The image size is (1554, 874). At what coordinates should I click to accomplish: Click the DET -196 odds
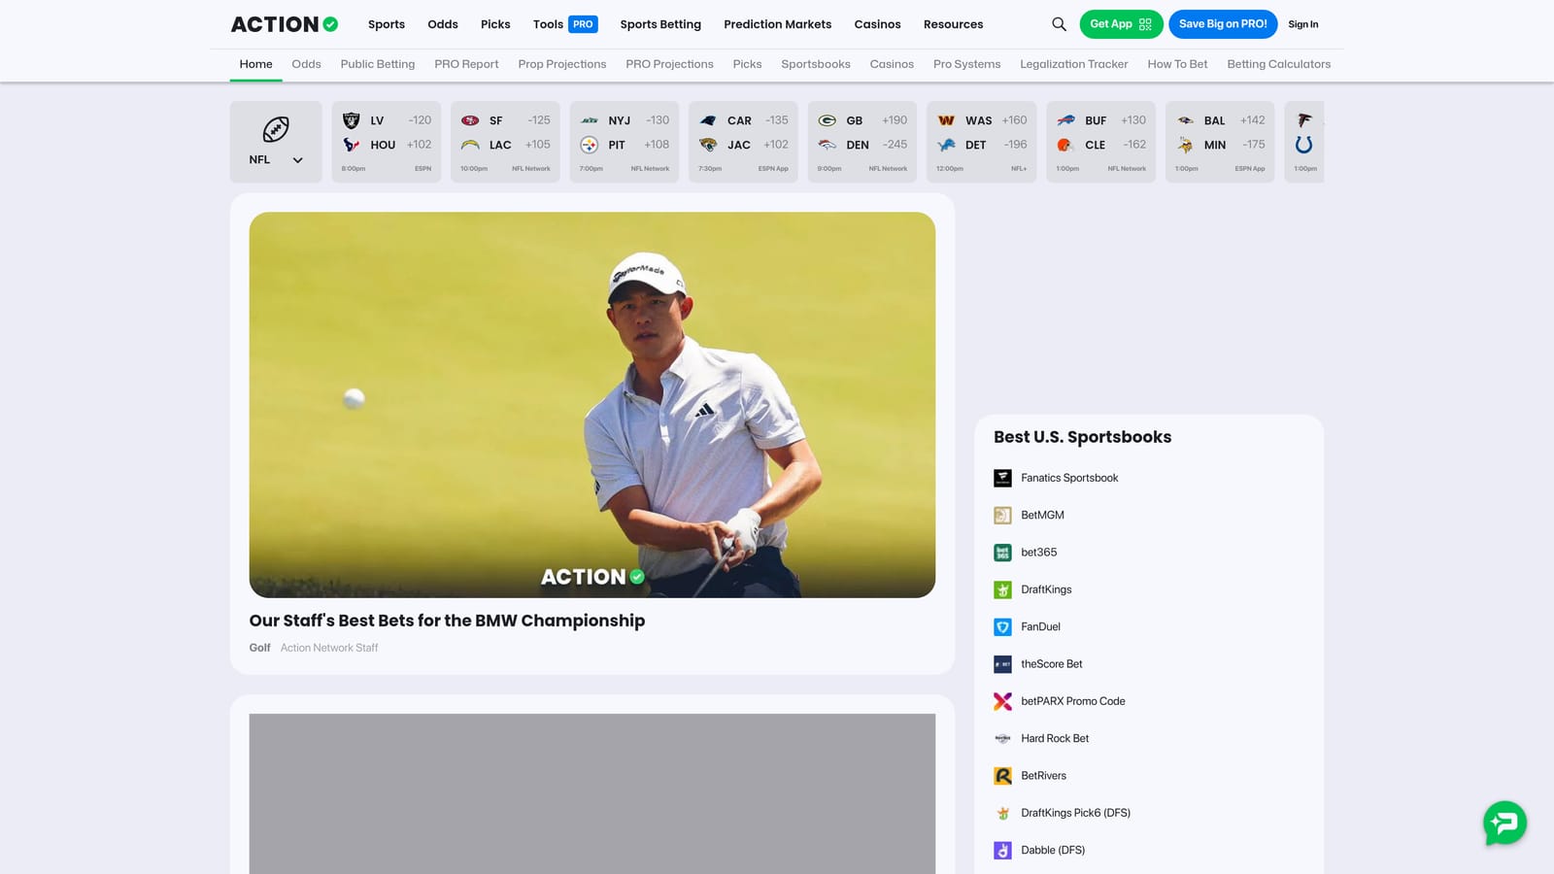pos(1015,145)
